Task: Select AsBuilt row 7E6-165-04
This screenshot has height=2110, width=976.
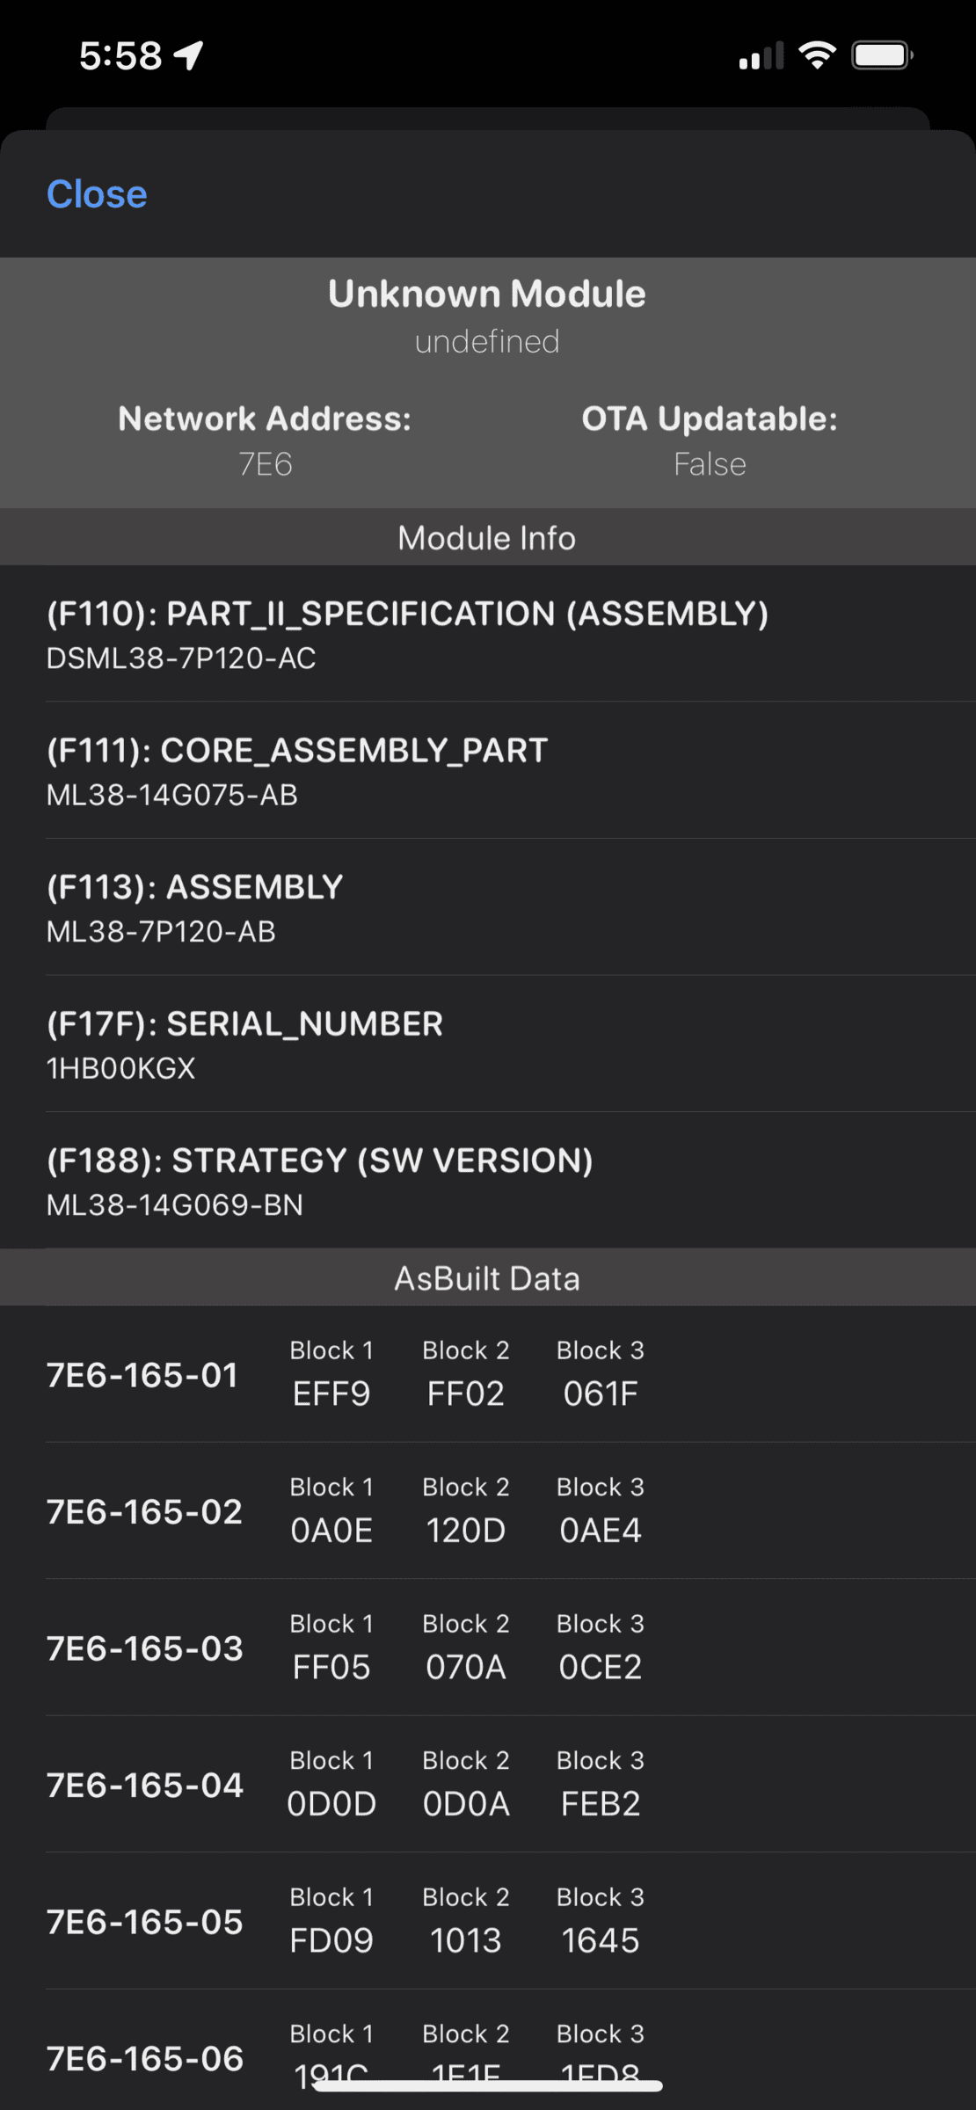Action: click(x=146, y=1785)
